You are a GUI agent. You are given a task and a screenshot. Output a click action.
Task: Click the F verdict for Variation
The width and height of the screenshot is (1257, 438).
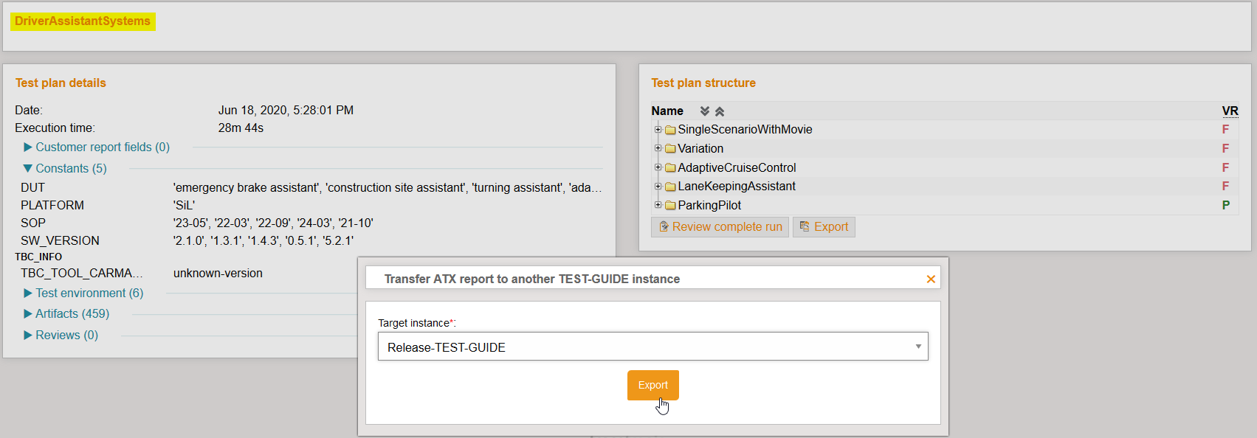[x=1225, y=148]
